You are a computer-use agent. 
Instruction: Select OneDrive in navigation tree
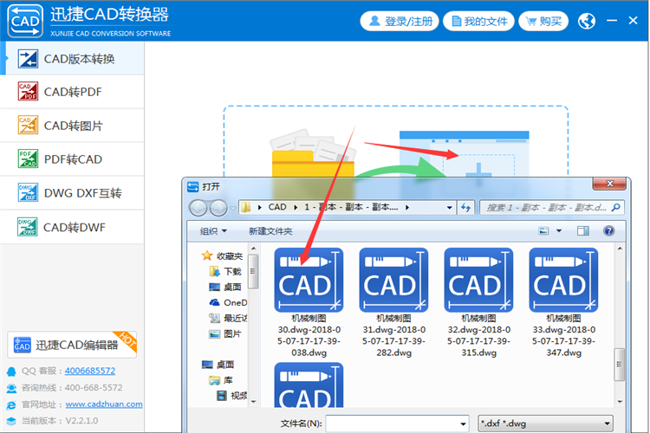228,302
